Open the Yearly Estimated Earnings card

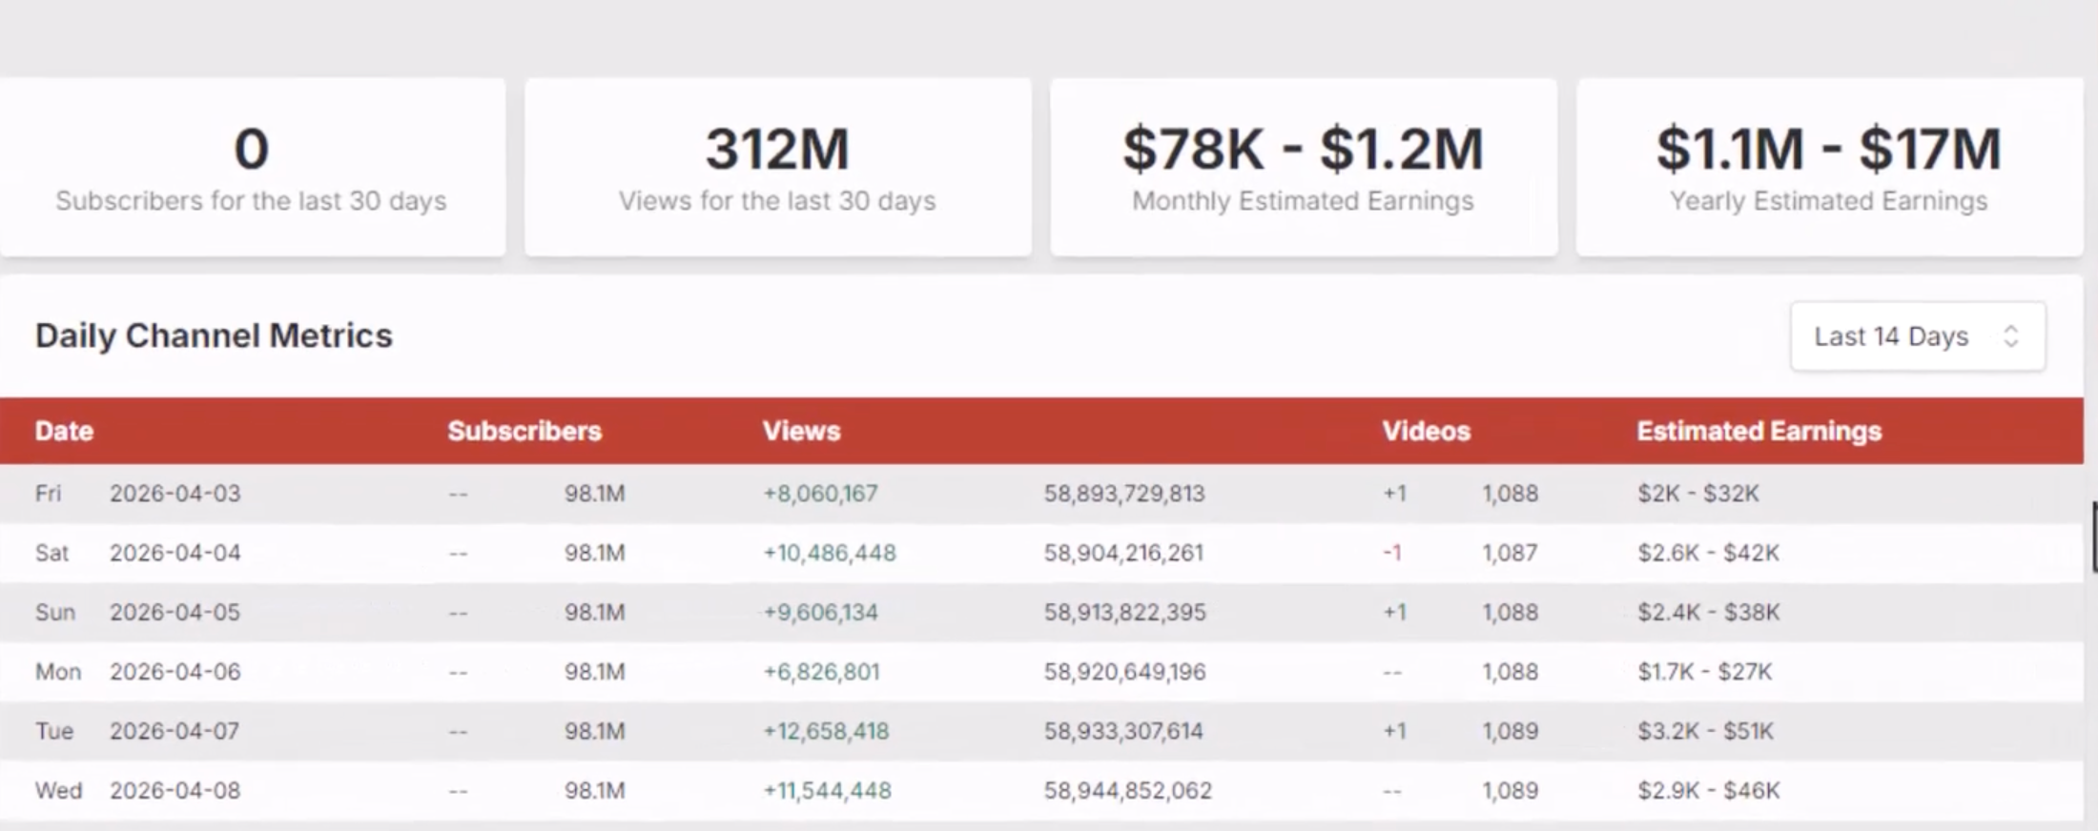click(1829, 168)
